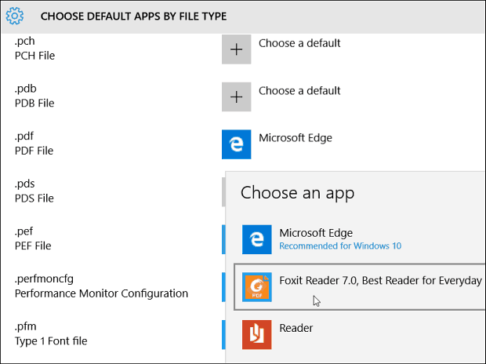Click 'CHOOSE DEFAULT APPS BY FILE TYPE' title
486x364 pixels.
(133, 16)
